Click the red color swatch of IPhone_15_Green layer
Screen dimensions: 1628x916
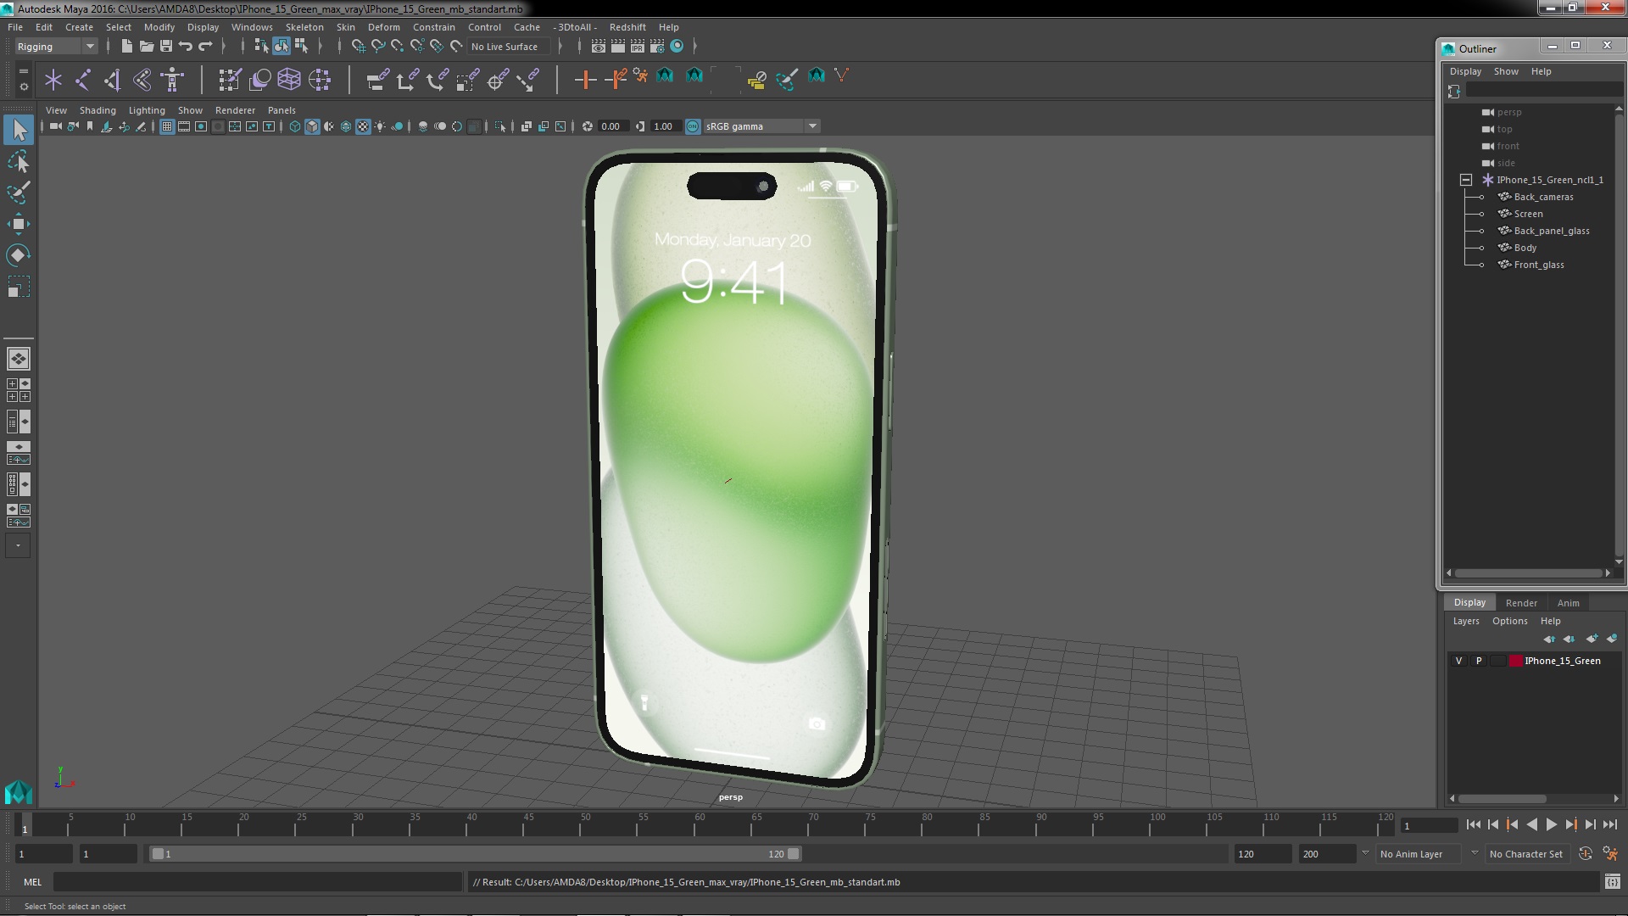(1515, 661)
